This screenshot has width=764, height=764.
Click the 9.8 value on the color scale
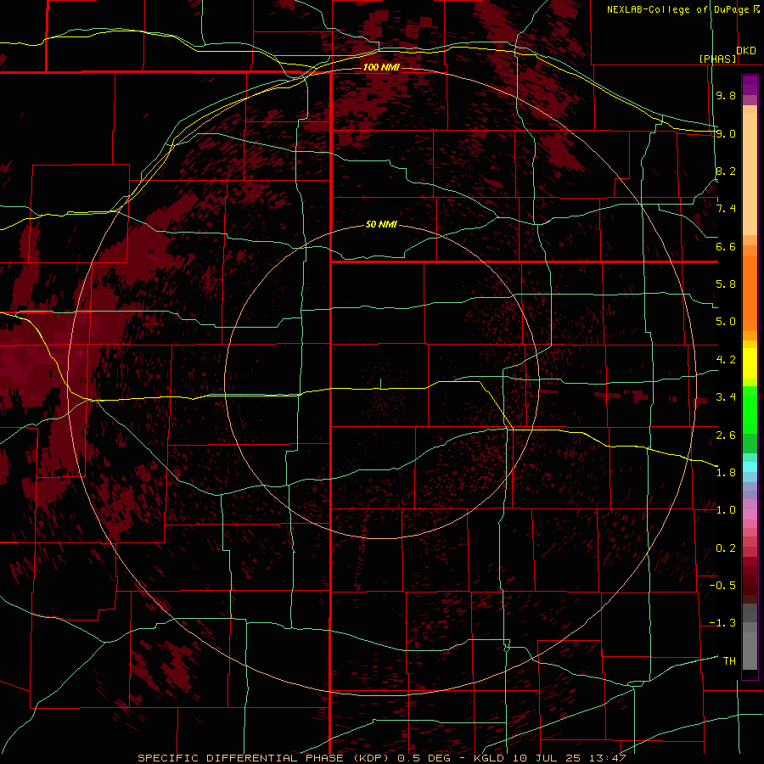pos(726,95)
